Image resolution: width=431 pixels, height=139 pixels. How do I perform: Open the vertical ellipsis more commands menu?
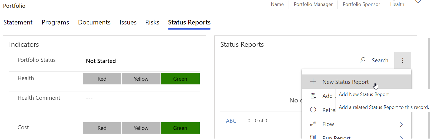coord(403,60)
